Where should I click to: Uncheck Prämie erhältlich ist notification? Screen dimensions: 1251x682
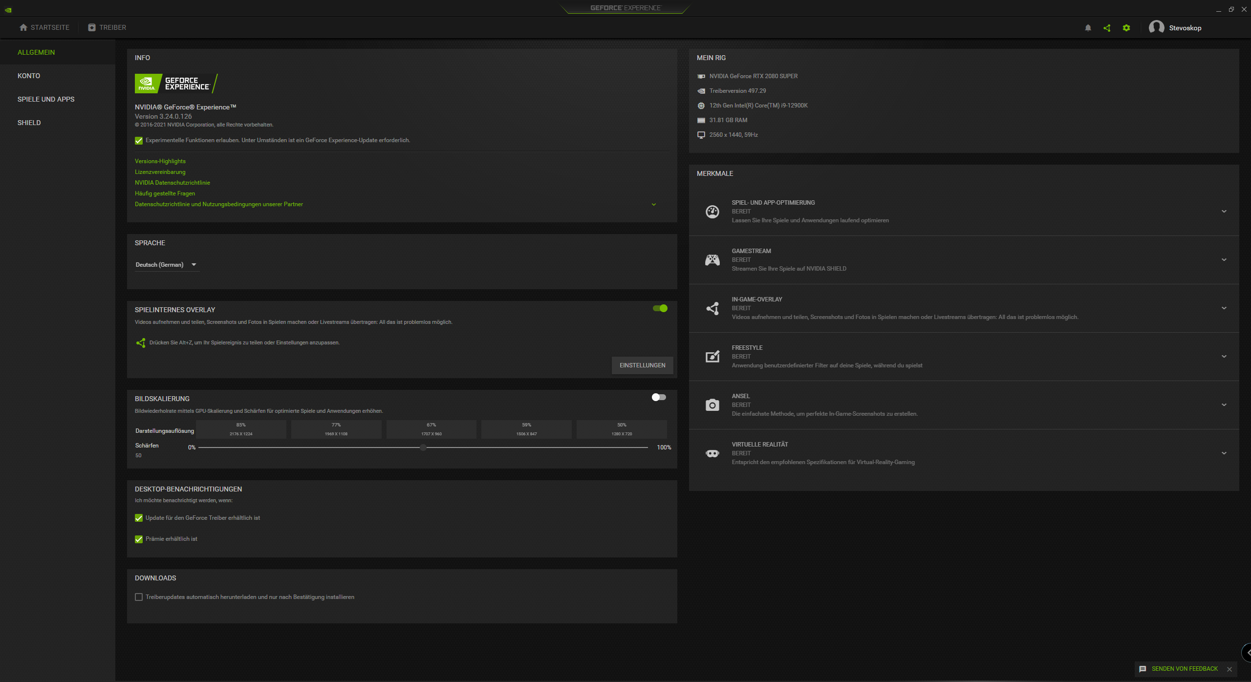[139, 539]
